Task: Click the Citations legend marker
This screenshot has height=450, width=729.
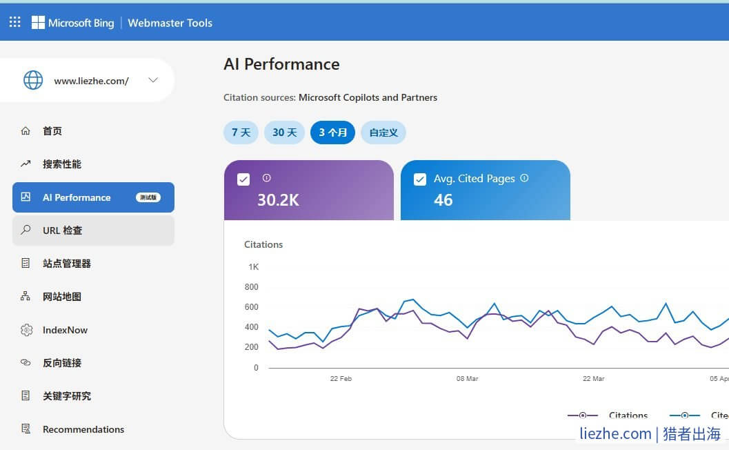Action: coord(583,415)
